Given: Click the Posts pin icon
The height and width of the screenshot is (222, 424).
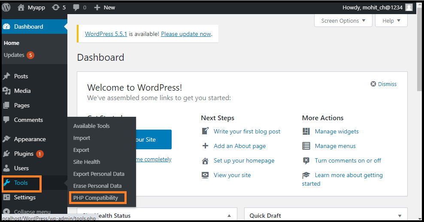Looking at the screenshot, I should click(6, 76).
